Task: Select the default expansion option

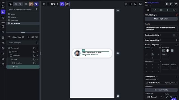Action: pyautogui.click(x=164, y=51)
